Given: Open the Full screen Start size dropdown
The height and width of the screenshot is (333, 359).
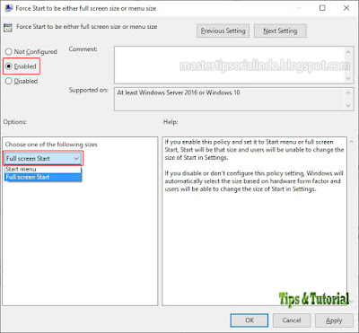Looking at the screenshot, I should [43, 158].
